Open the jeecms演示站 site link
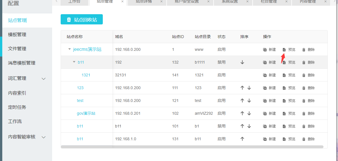 [x=87, y=49]
